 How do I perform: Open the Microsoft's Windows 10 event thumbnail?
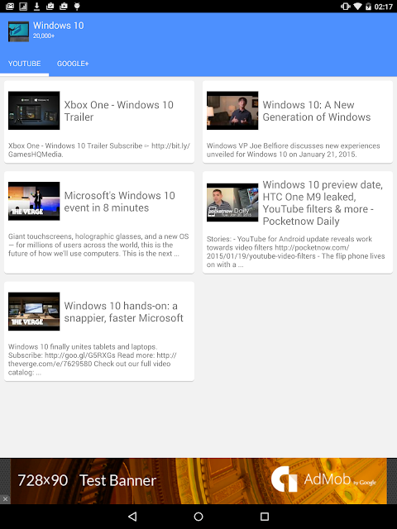coord(34,201)
